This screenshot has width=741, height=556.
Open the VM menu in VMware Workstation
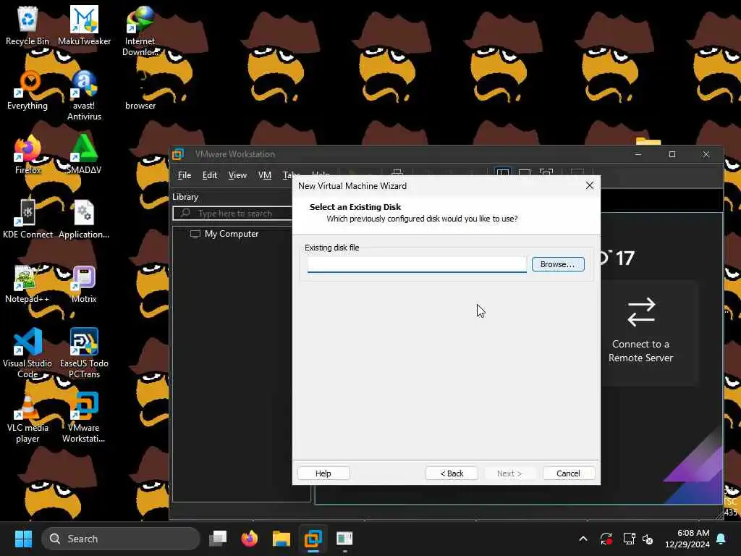coord(265,175)
